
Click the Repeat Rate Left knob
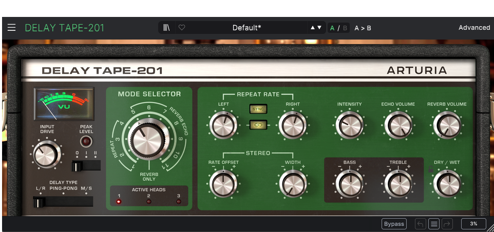coord(223,125)
